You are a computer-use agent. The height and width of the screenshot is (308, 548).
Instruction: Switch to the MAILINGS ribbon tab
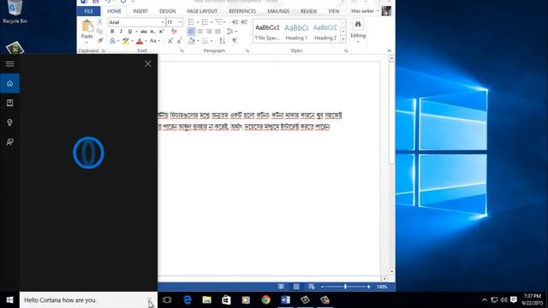pos(278,11)
